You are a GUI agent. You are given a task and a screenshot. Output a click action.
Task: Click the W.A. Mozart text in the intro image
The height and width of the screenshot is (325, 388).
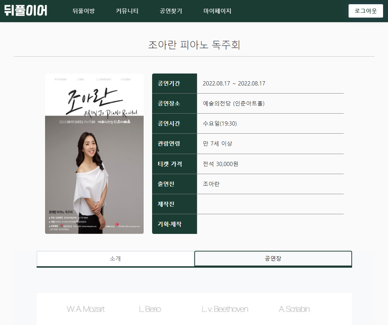(x=86, y=309)
